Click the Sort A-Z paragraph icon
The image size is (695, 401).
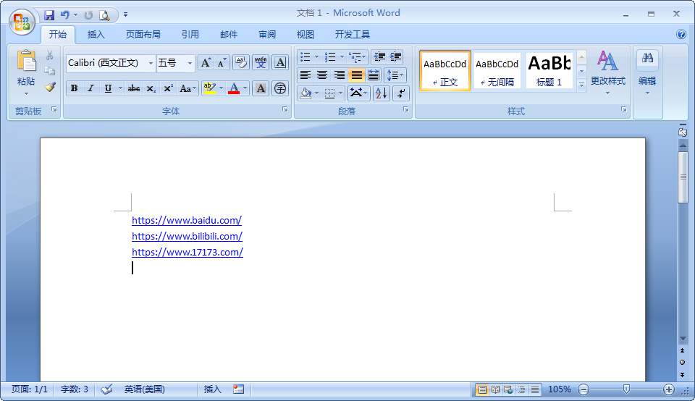(382, 93)
